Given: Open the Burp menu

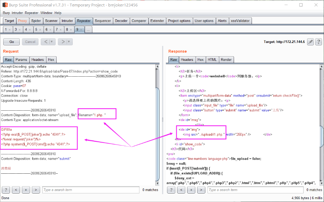Looking at the screenshot, I should [6, 13].
